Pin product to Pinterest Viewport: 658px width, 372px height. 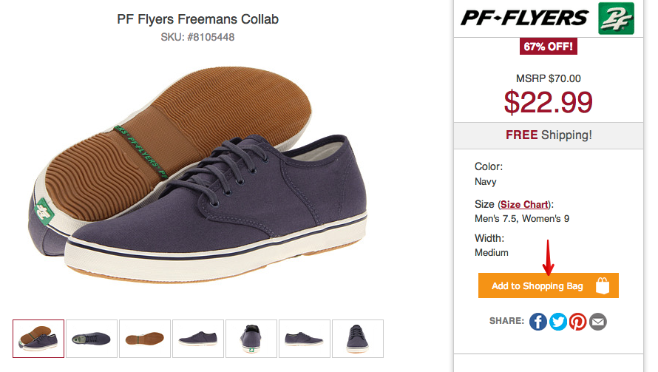[x=578, y=322]
